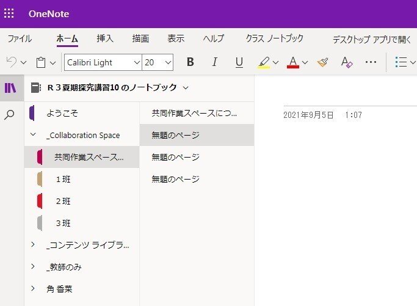Click the R３夏期探究講習10 のノートブック name
This screenshot has width=417, height=306.
112,87
